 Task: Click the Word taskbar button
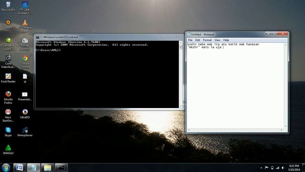[20, 168]
